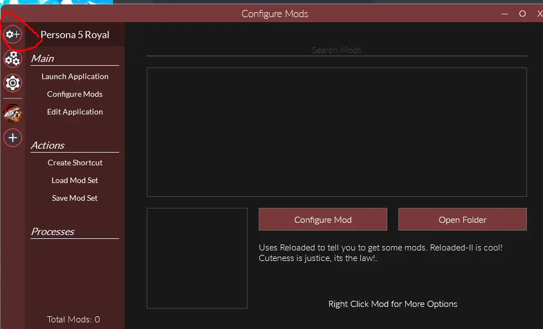Click the Configure Mod button
This screenshot has width=543, height=329.
tap(322, 220)
